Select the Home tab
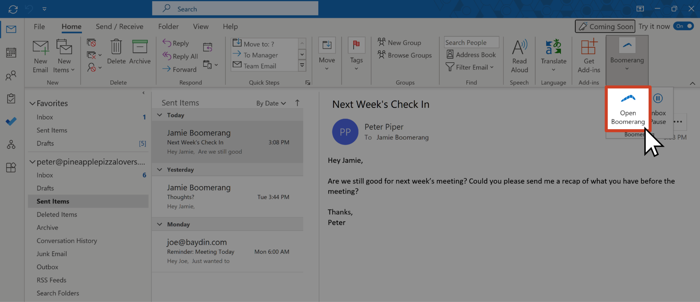 71,27
